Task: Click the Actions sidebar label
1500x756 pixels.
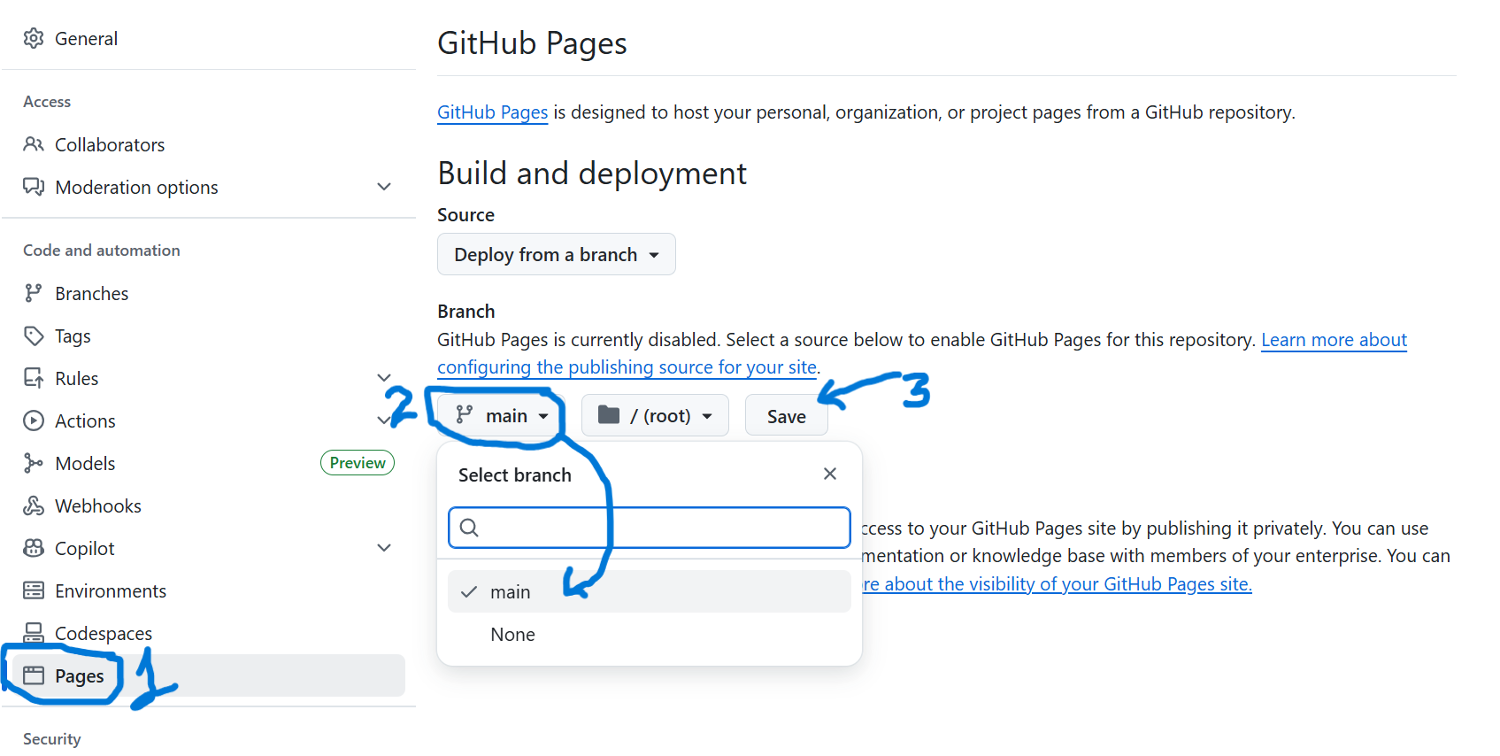Action: (x=85, y=420)
